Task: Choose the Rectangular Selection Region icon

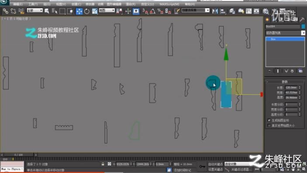Action: [x=62, y=11]
